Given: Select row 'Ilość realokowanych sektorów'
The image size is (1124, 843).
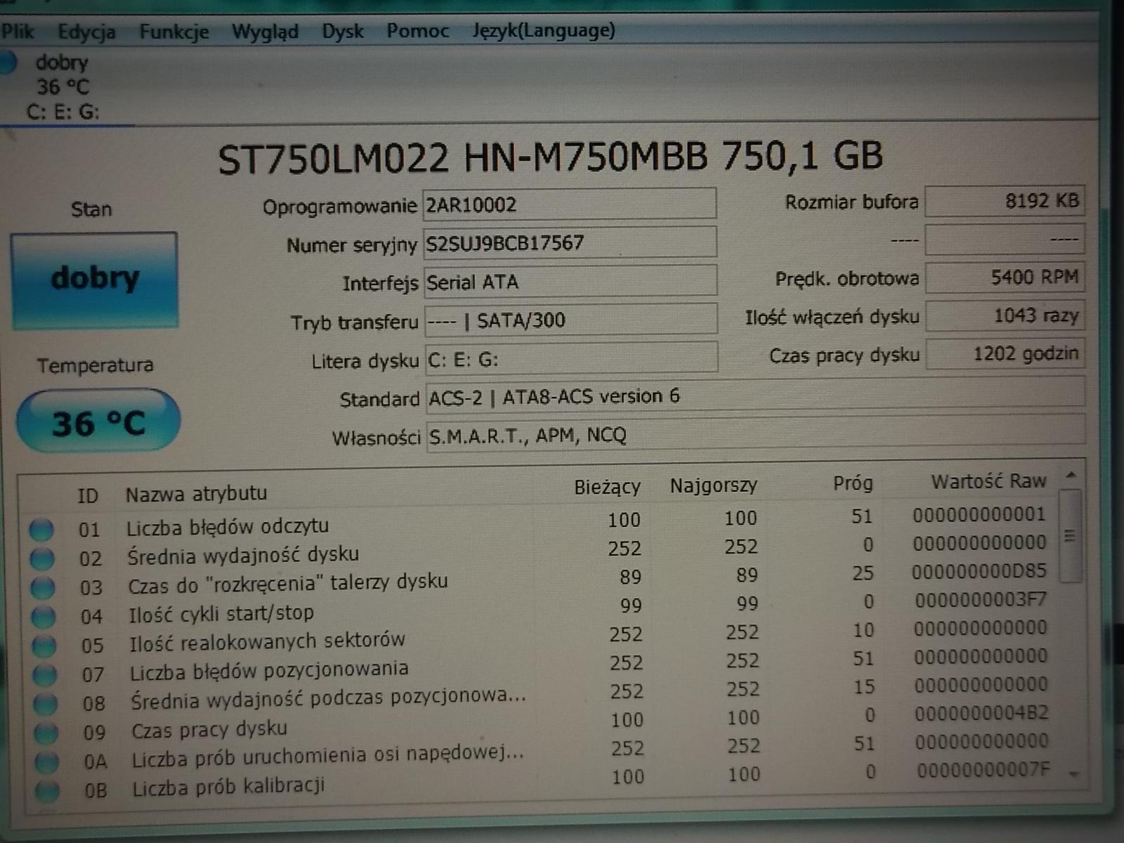Looking at the screenshot, I should [x=541, y=636].
